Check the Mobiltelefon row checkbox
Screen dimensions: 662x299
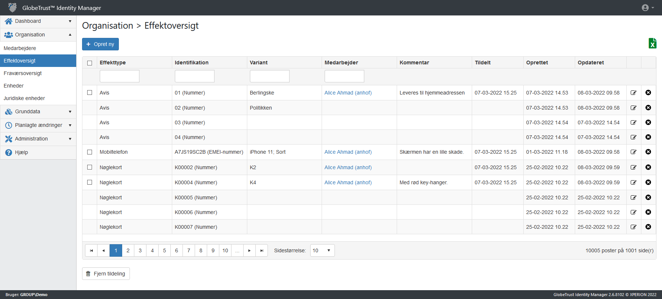click(89, 152)
